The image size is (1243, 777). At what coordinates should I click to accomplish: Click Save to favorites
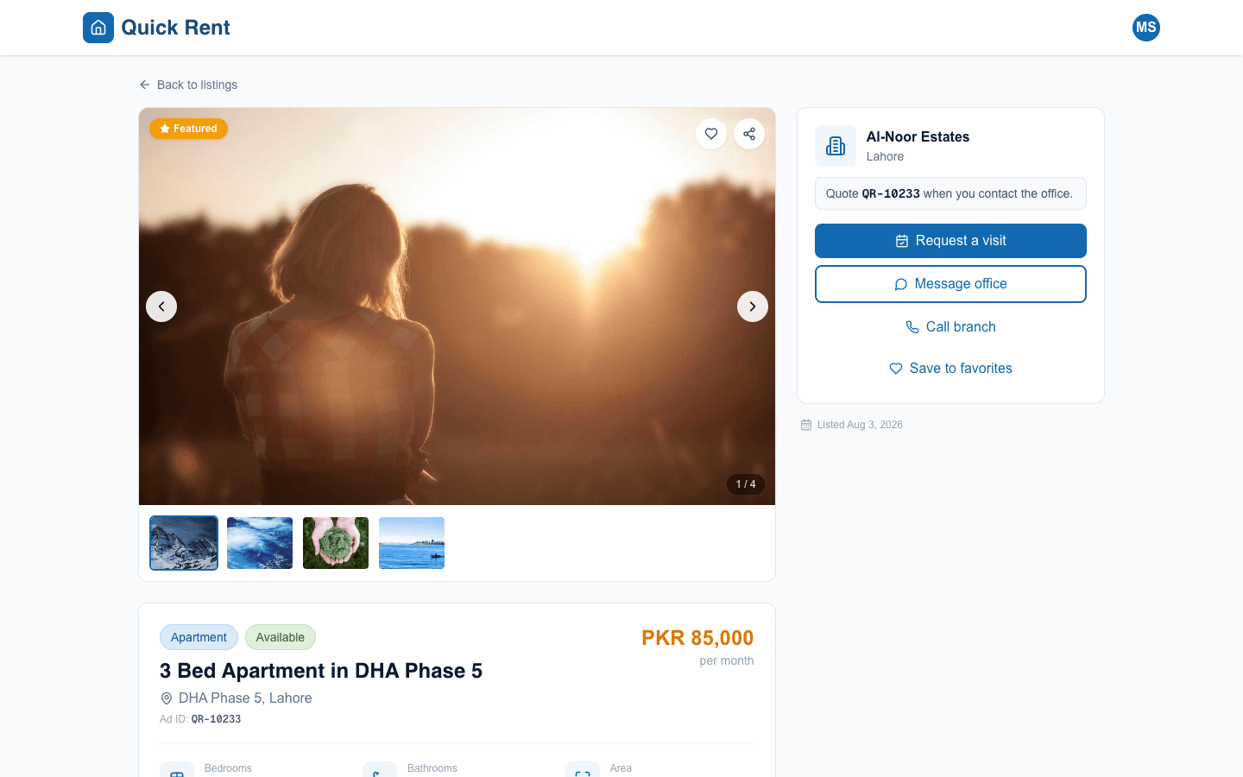(x=950, y=369)
